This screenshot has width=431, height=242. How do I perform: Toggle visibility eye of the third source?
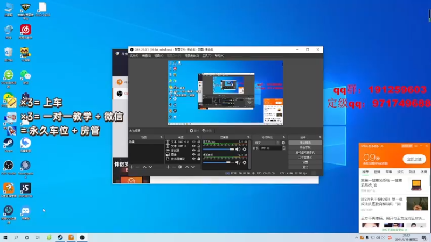click(194, 151)
